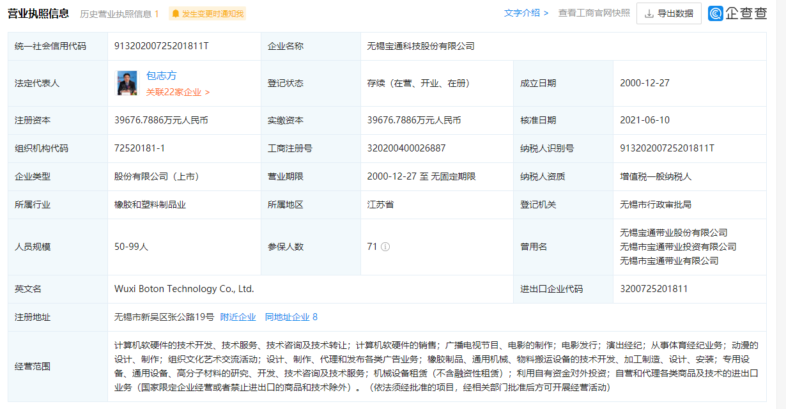Open 查看工商官网快照 link
786x409 pixels.
594,13
